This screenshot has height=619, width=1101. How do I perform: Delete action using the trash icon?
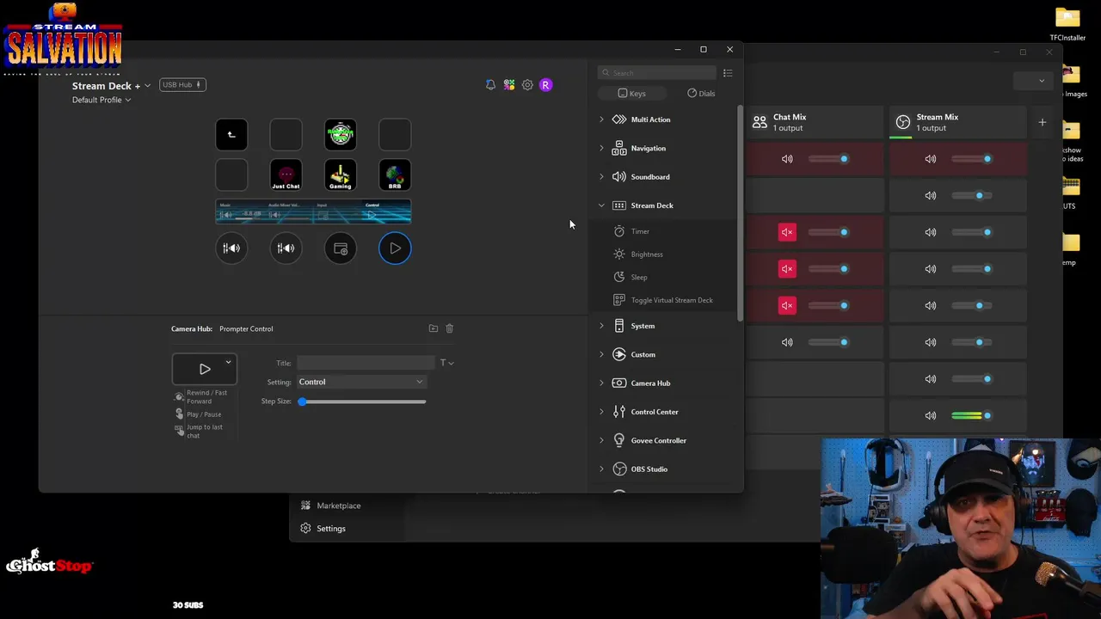pyautogui.click(x=449, y=328)
